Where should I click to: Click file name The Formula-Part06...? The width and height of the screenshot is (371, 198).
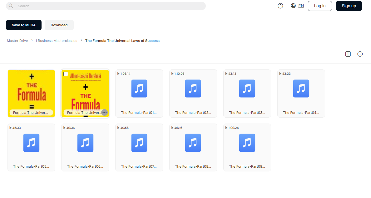pyautogui.click(x=85, y=166)
